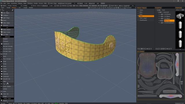
Task: Run the Subdivide command icon
Action: pos(1,76)
